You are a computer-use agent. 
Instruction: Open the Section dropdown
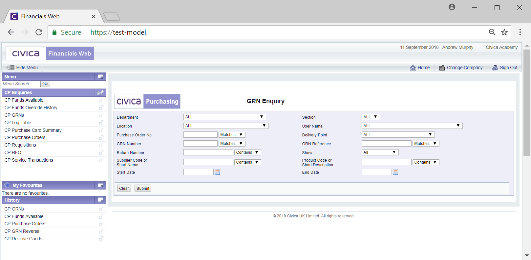(371, 117)
